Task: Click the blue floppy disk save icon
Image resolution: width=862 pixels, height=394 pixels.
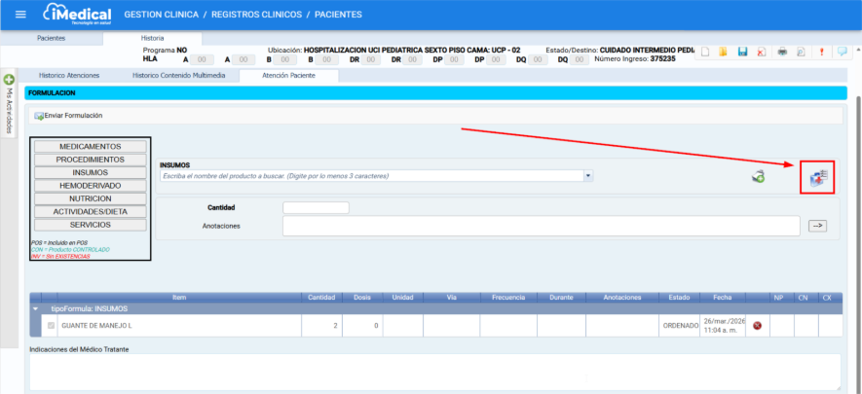Action: tap(742, 52)
